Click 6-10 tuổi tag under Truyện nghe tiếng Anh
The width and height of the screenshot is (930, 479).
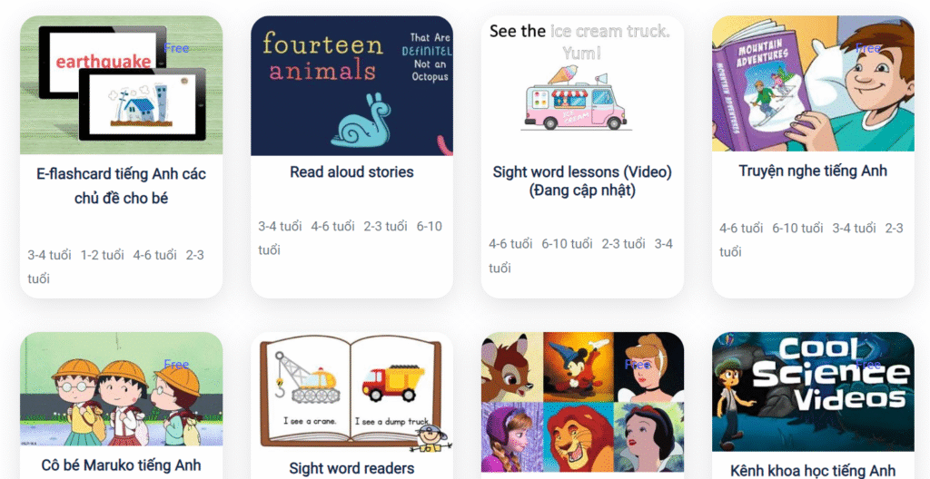pos(797,229)
